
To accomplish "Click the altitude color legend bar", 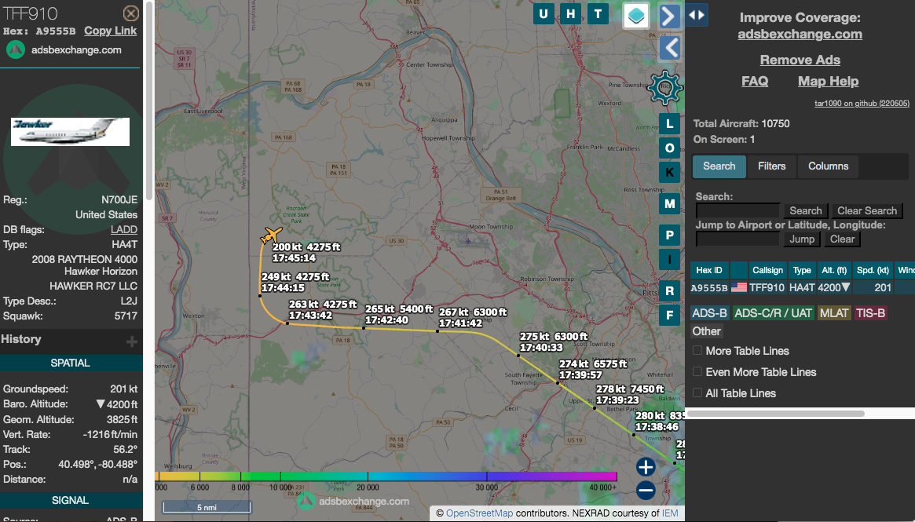I will 386,476.
